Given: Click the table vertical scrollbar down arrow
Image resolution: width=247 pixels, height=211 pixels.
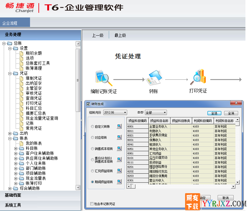Looking at the screenshot, I should 238,182.
